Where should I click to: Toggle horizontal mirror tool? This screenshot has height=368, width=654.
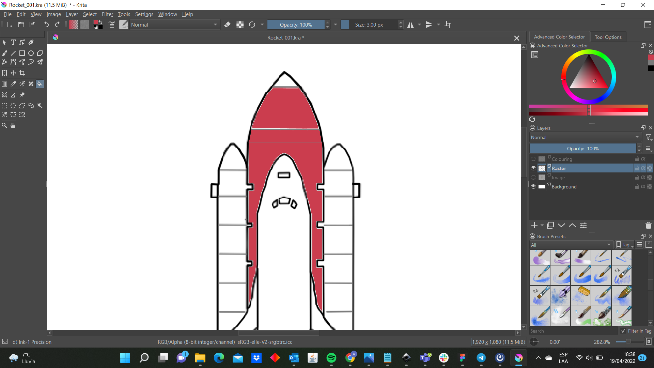(410, 25)
